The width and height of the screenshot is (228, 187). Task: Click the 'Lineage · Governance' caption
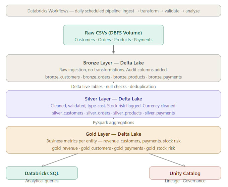(x=185, y=181)
